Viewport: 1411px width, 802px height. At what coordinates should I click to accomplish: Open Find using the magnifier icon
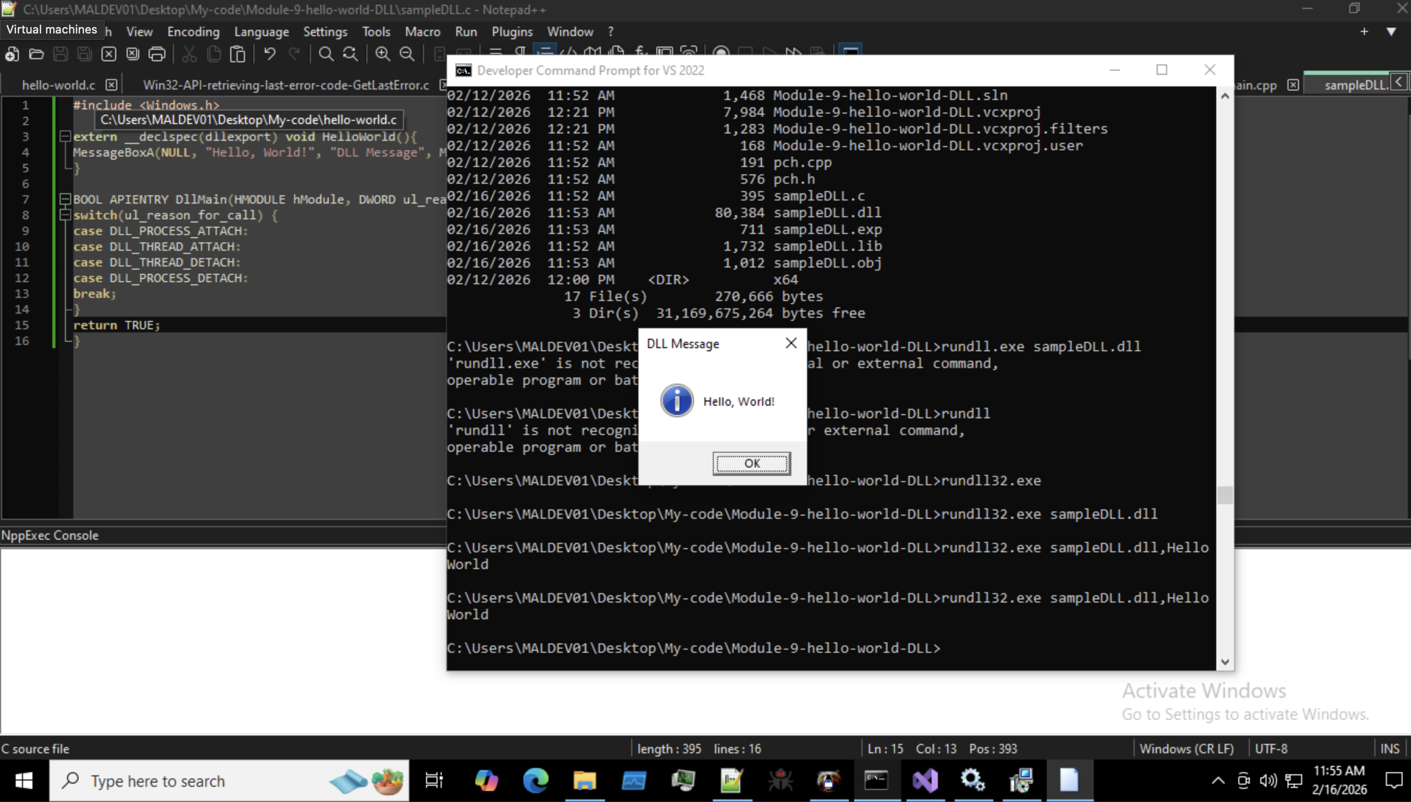326,53
